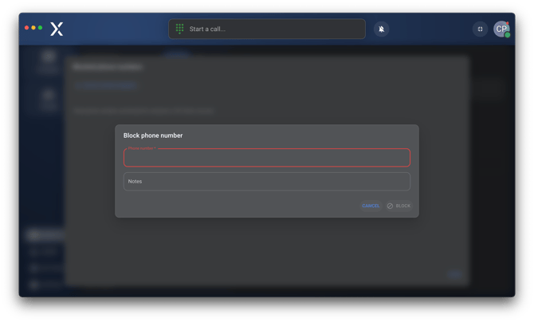Image resolution: width=534 pixels, height=322 pixels.
Task: Click the circle-slash block icon
Action: point(391,206)
